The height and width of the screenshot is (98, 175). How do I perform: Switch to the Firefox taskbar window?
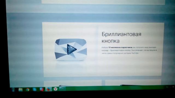48,89
